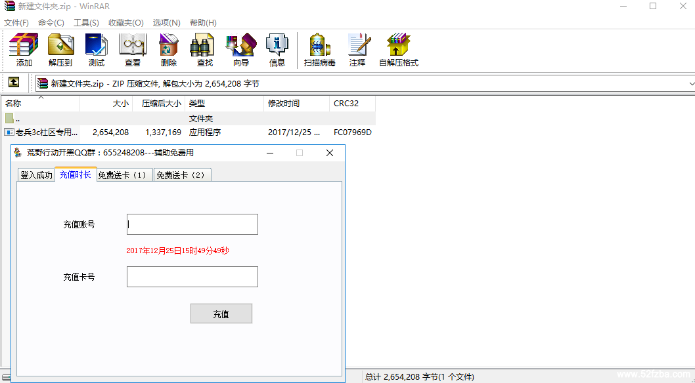Viewport: 695px width, 383px height.
Task: Maximize the WinRAR window
Action: [x=653, y=6]
